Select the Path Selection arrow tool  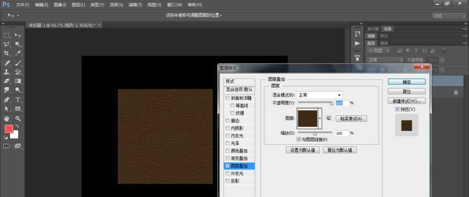tap(7, 109)
